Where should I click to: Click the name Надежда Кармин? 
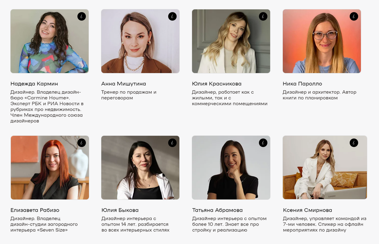pyautogui.click(x=34, y=84)
